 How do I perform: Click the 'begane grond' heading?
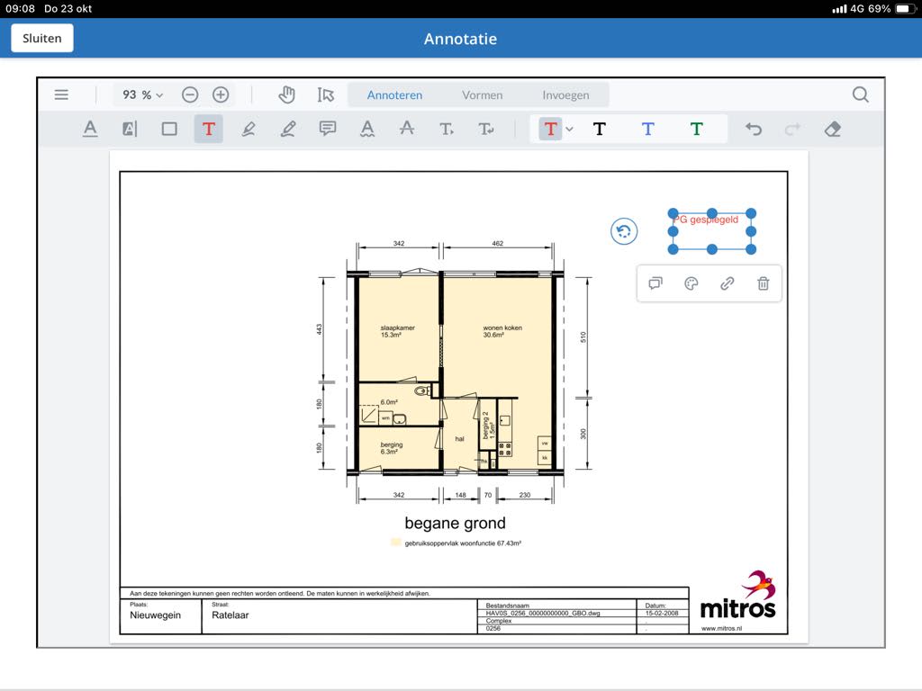coord(455,523)
